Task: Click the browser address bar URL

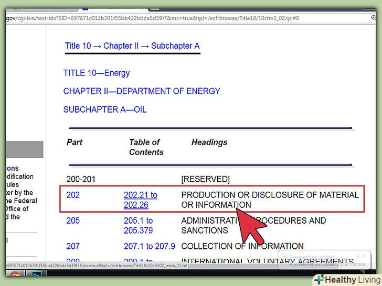Action: (153, 18)
